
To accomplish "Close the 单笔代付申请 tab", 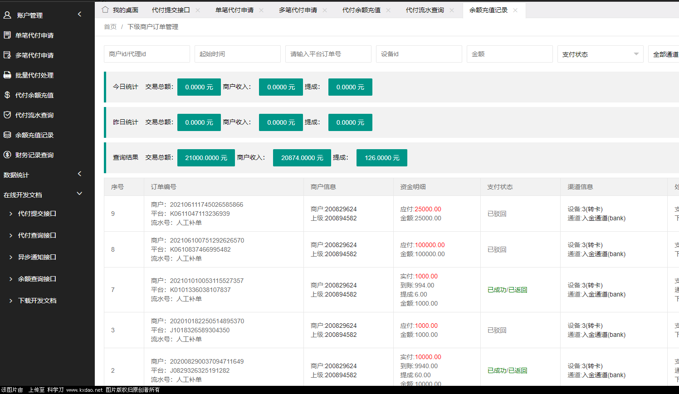I will 261,10.
